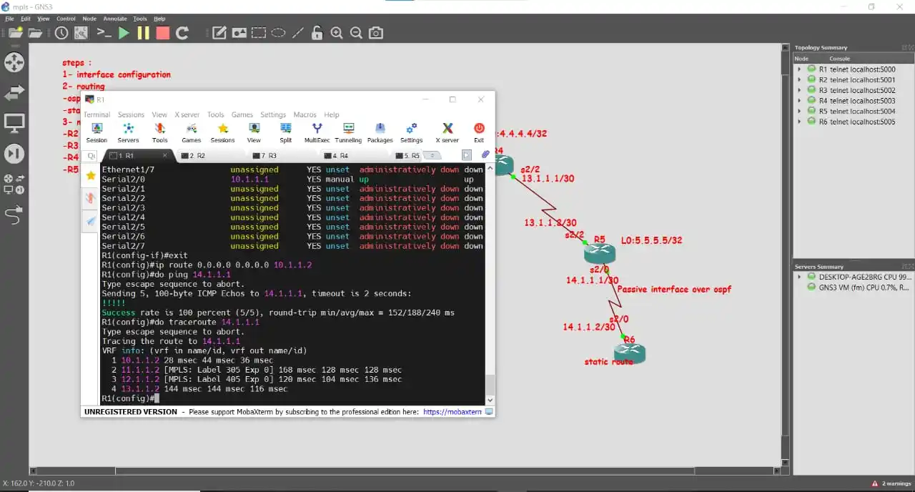This screenshot has height=492, width=915.
Task: Open MobaXterm Tunneling tool
Action: coord(348,133)
